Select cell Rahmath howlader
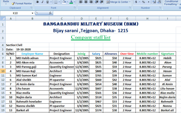 [32, 102]
